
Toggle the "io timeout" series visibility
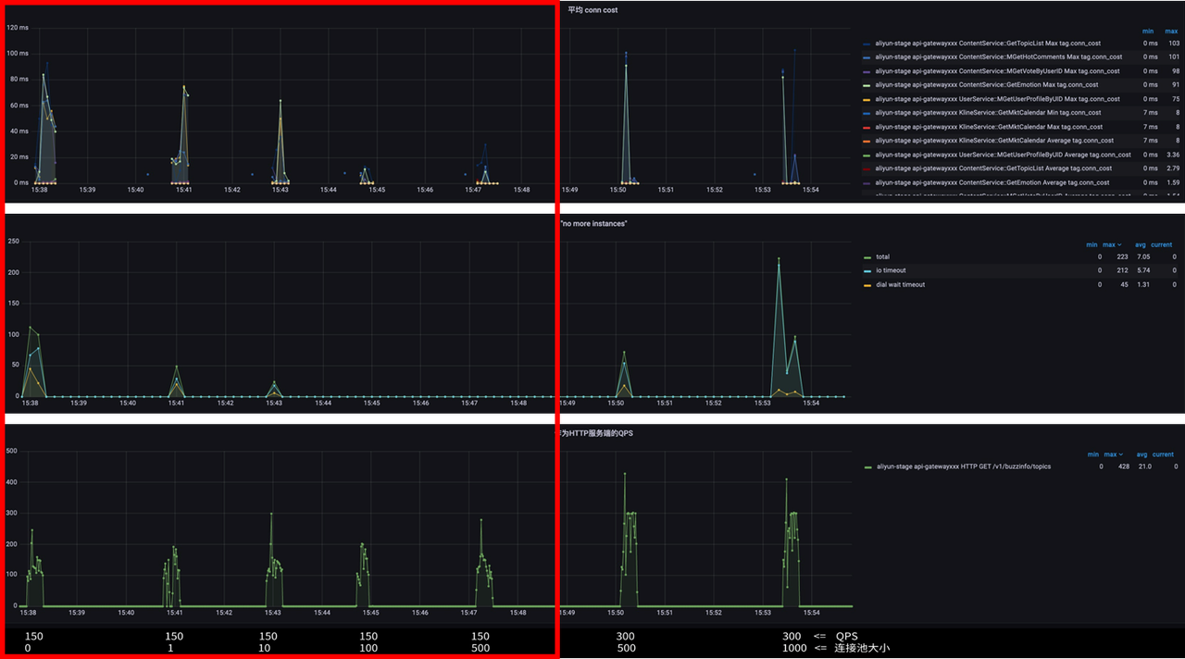coord(889,270)
